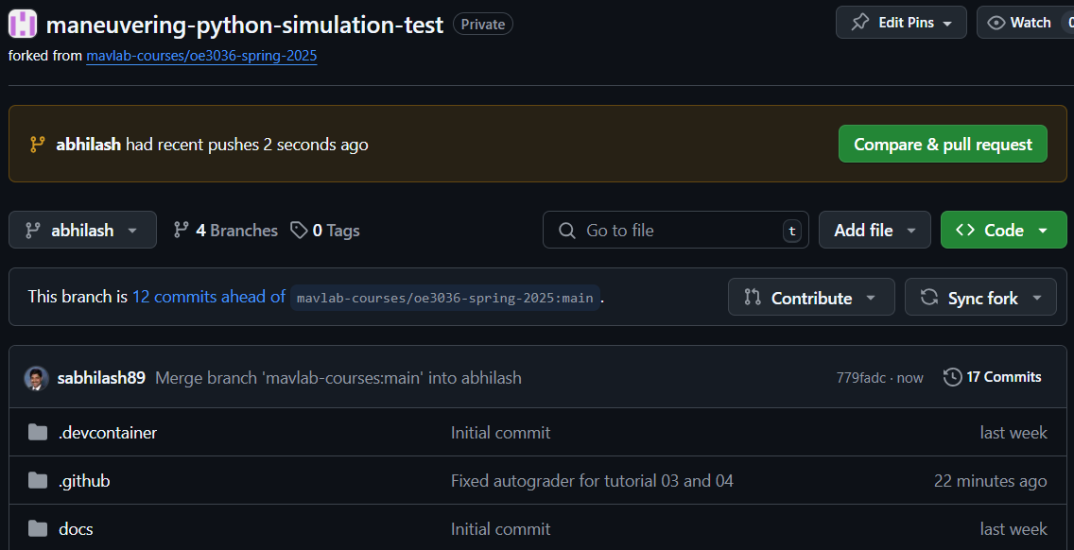Click the docs folder icon
The width and height of the screenshot is (1074, 550).
pyautogui.click(x=38, y=529)
